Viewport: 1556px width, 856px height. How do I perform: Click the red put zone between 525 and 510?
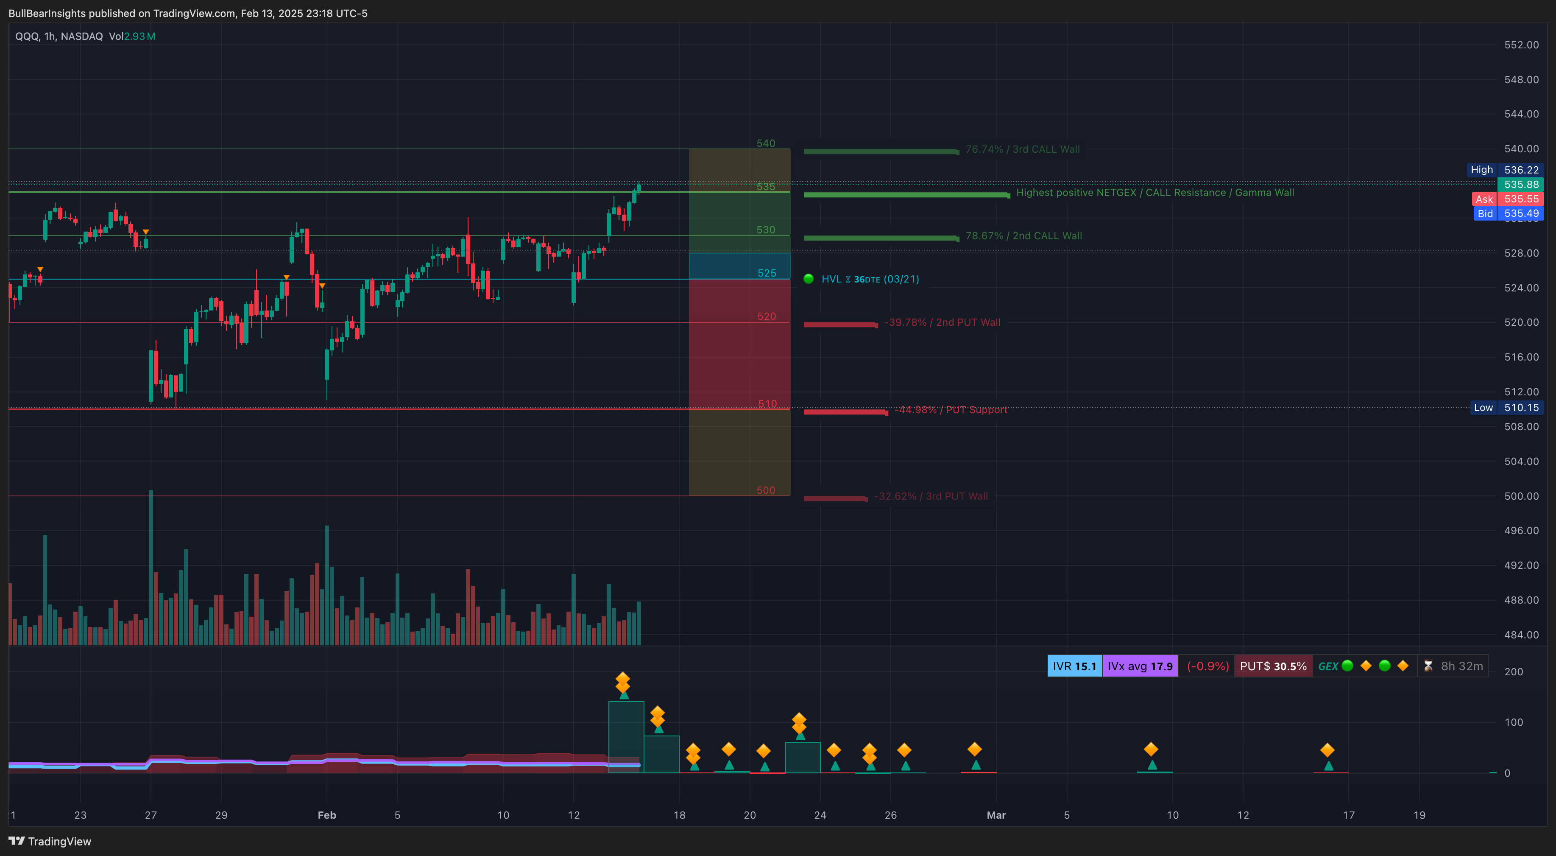(739, 344)
